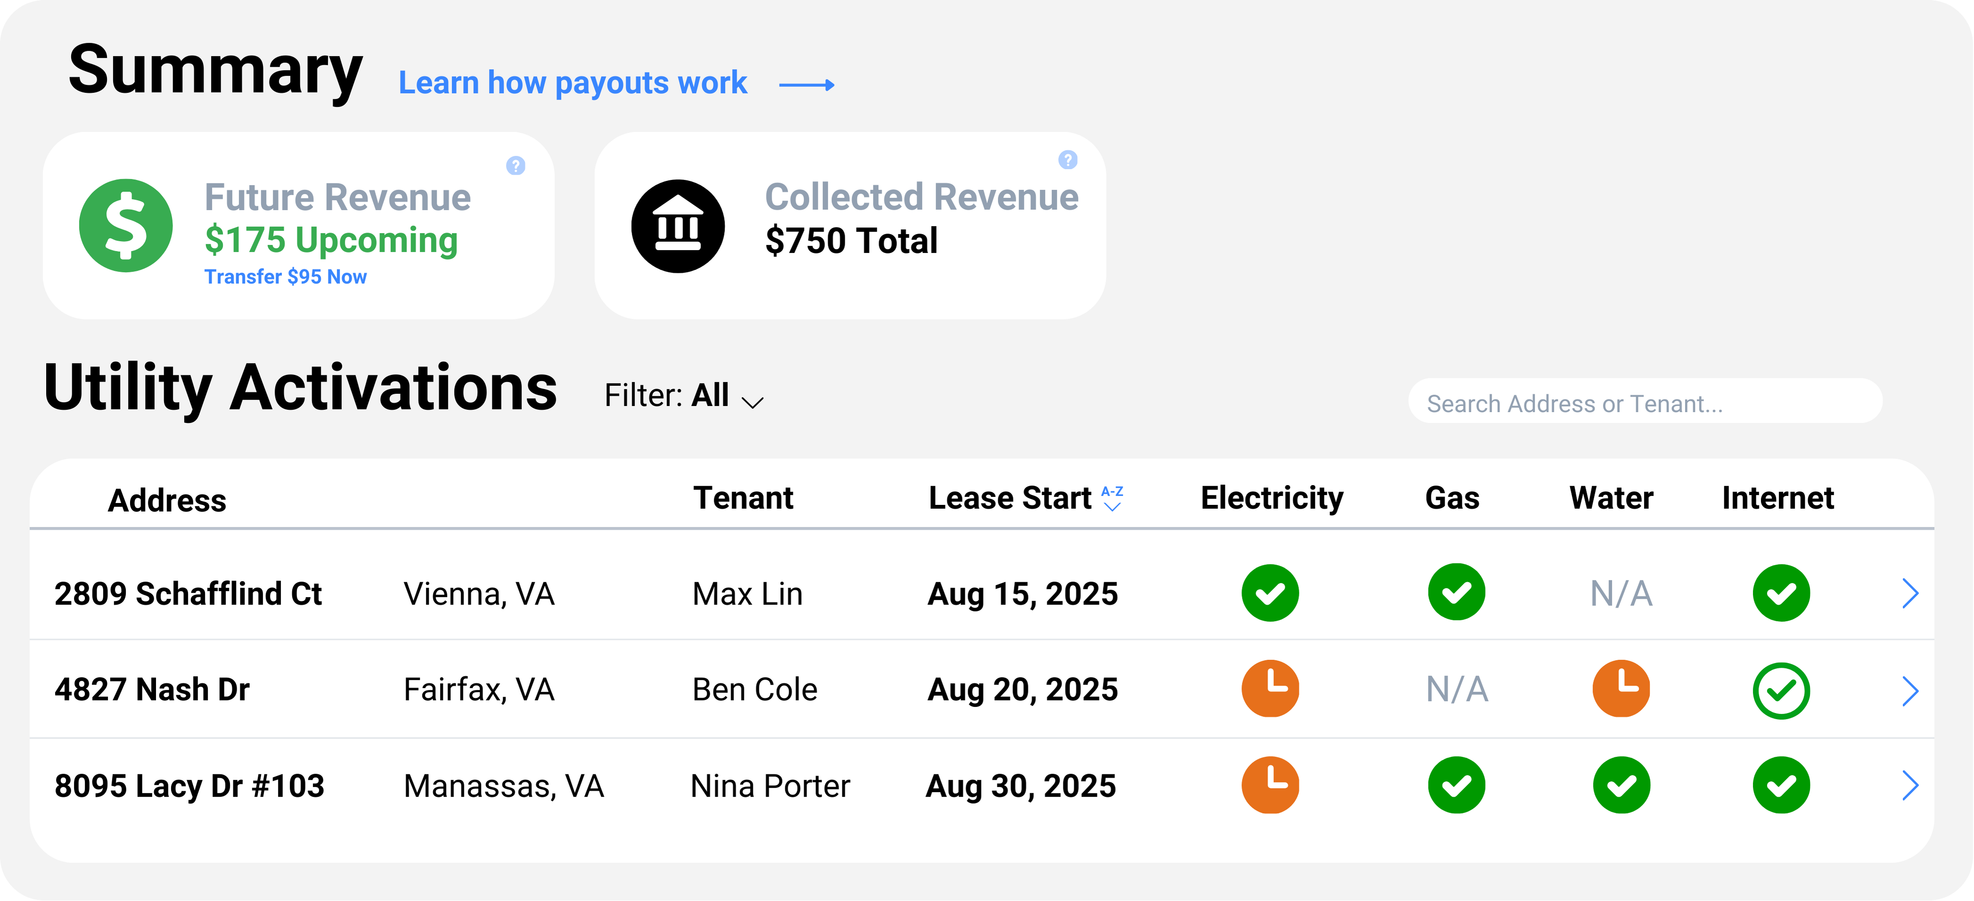Expand details chevron for 4827 Nash Dr row
Screen dimensions: 1974x901
pyautogui.click(x=1909, y=690)
